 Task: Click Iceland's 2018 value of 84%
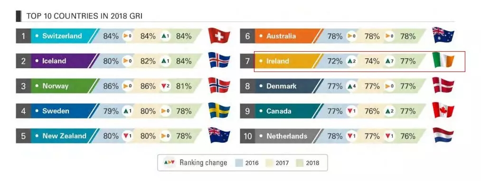(184, 61)
